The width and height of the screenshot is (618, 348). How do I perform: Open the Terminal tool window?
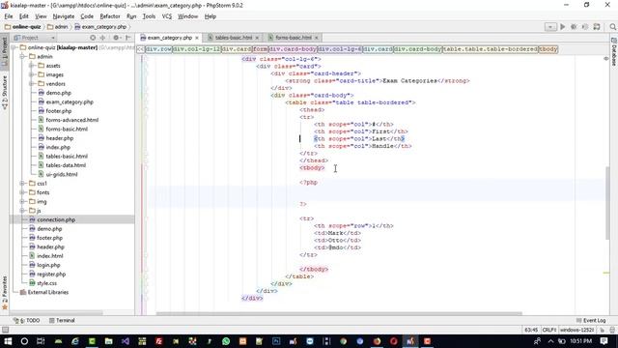pos(62,321)
